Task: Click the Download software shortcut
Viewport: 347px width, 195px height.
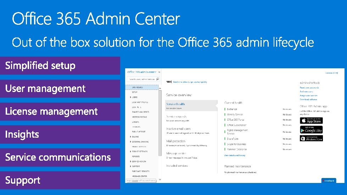Action: (308, 99)
